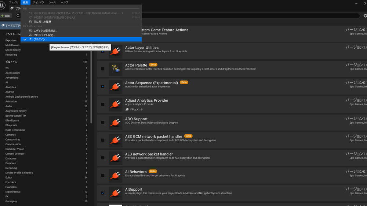
Task: Select the プラグイン menu entry
Action: pos(81,40)
